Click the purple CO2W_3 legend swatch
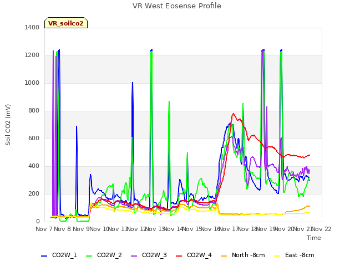Viewport: 355px width, 266px height. tap(134, 256)
